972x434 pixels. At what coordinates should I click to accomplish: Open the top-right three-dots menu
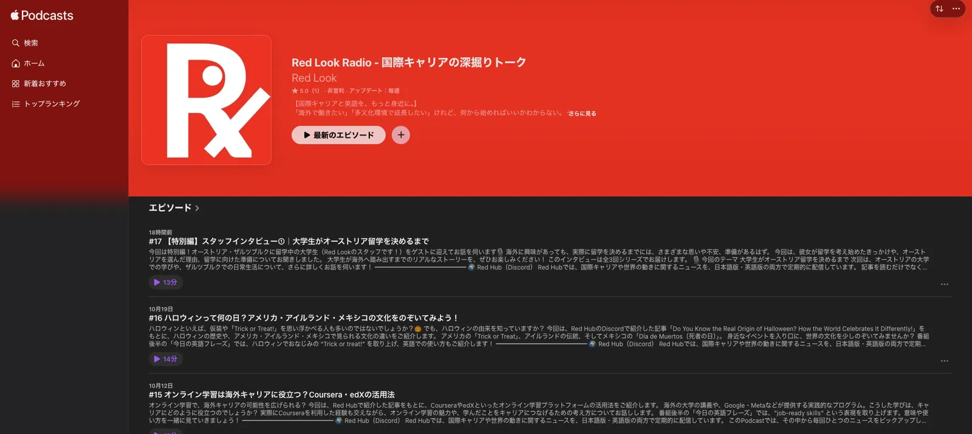pyautogui.click(x=956, y=8)
